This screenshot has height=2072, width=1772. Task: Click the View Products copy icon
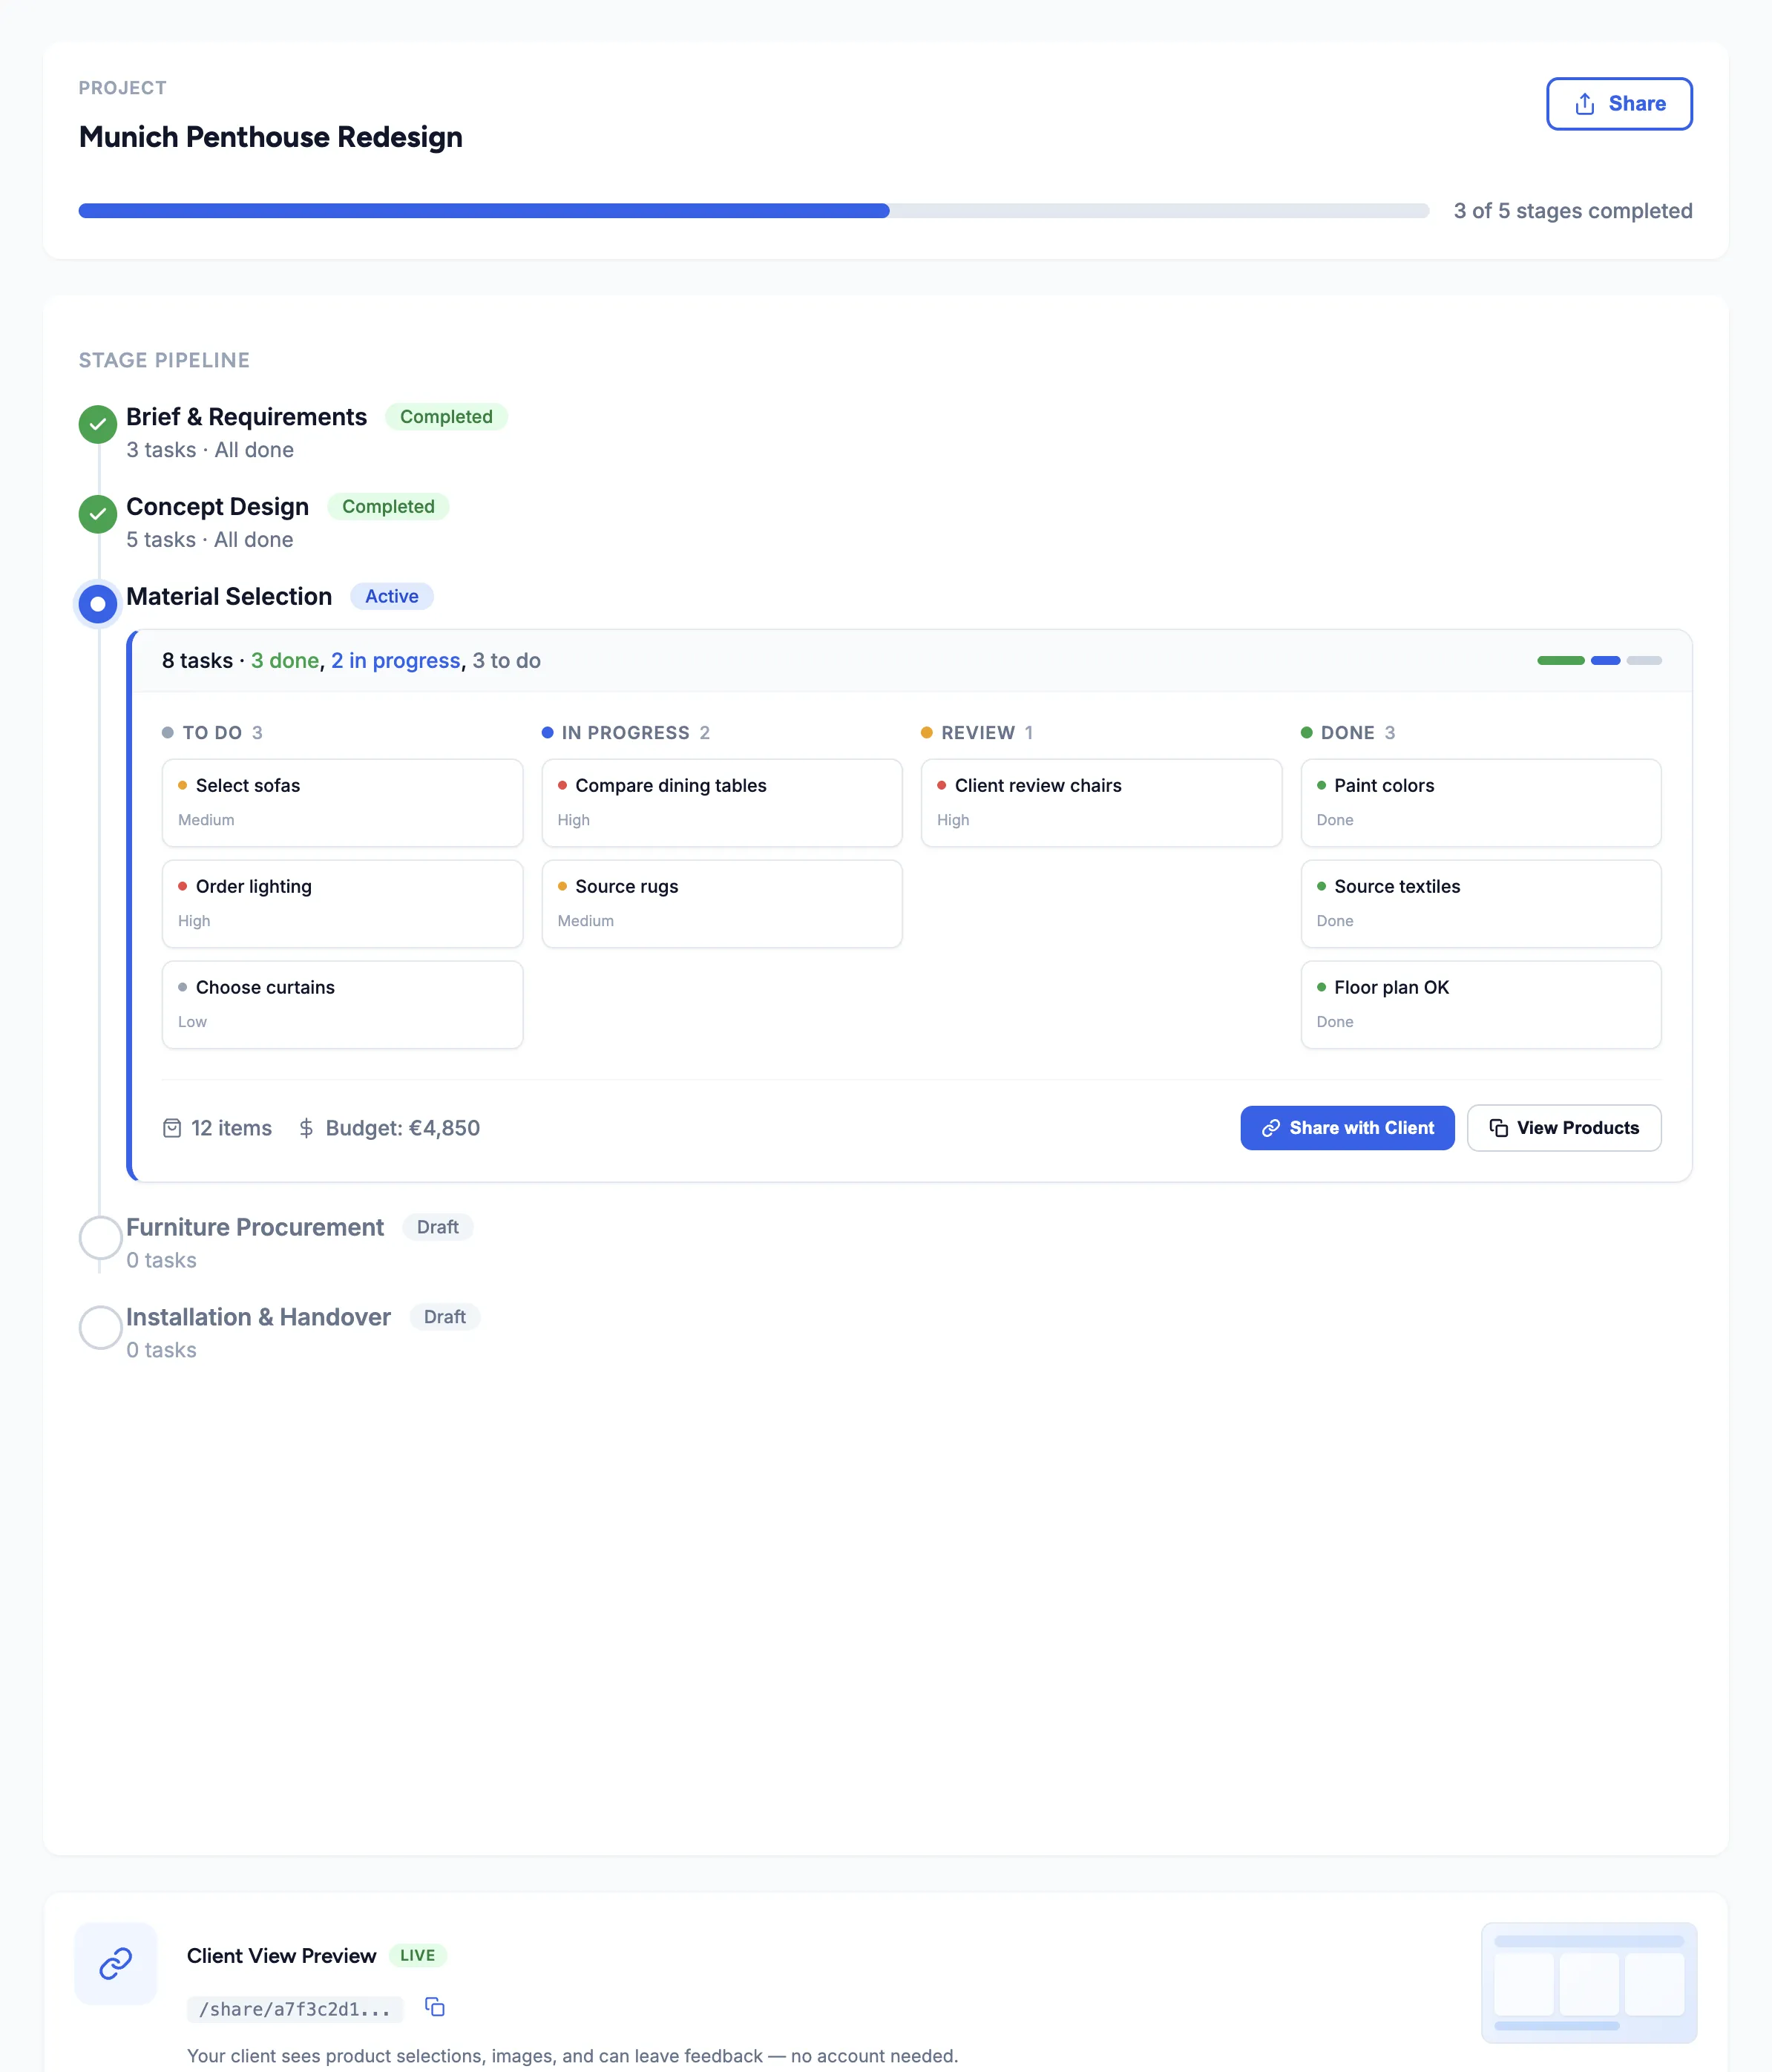(1498, 1128)
